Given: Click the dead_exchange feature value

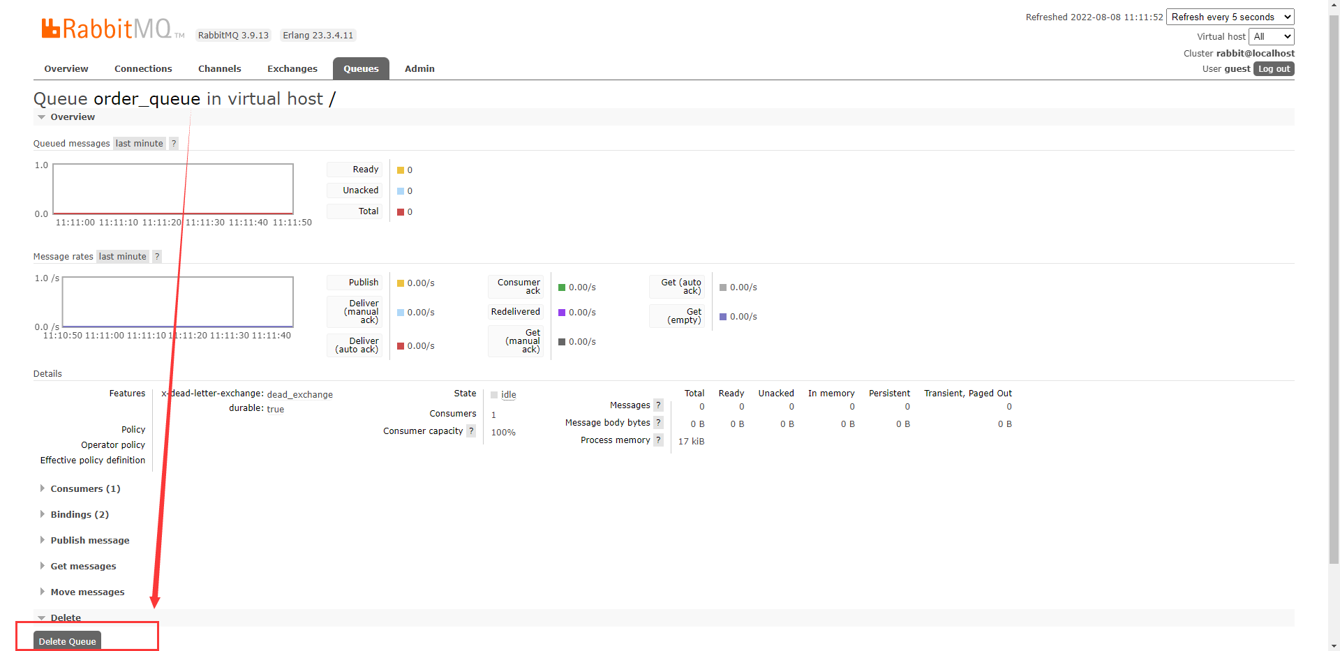Looking at the screenshot, I should (300, 394).
